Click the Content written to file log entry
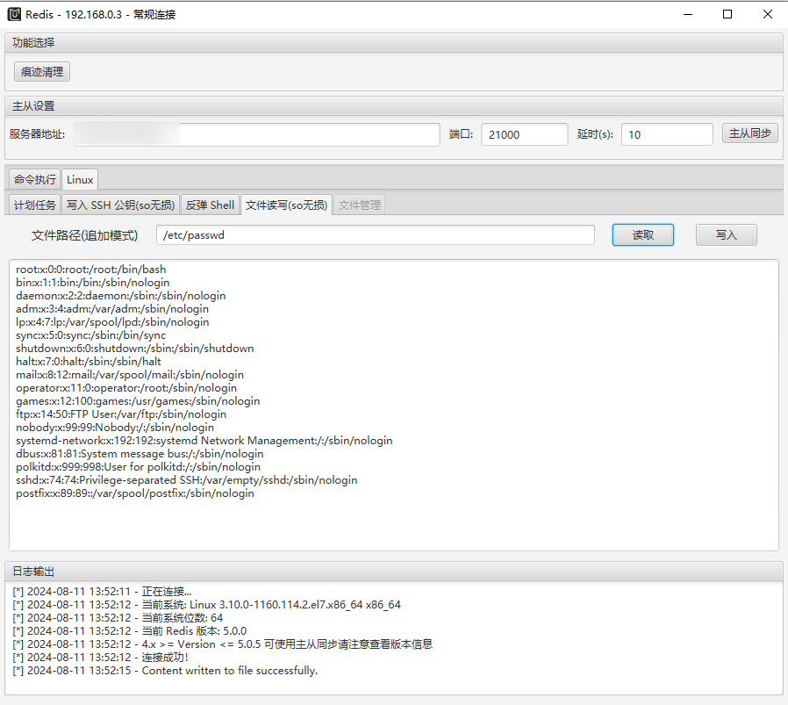The image size is (788, 705). 165,670
